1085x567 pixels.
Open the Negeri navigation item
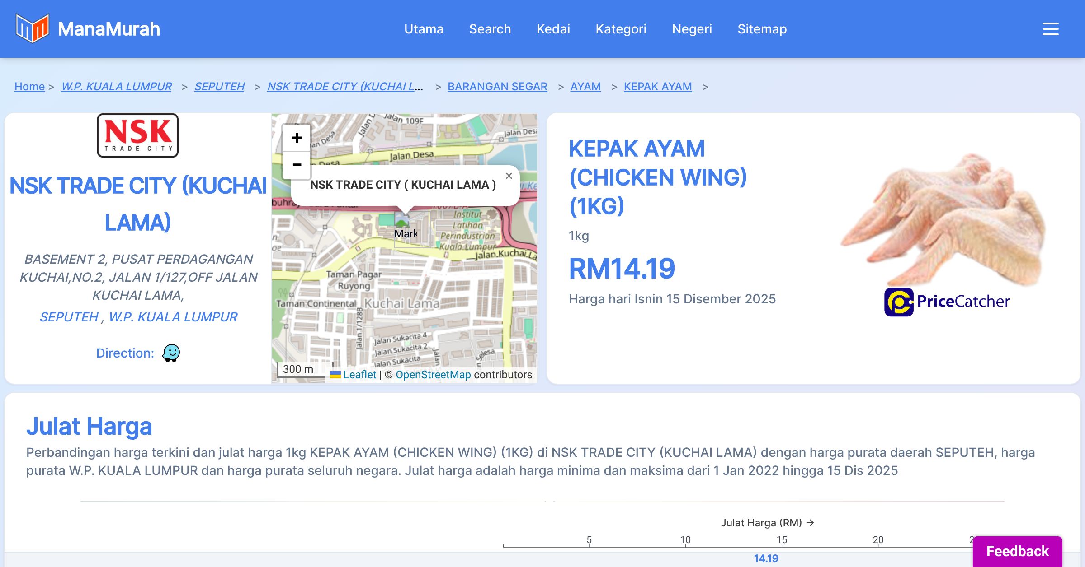tap(692, 29)
